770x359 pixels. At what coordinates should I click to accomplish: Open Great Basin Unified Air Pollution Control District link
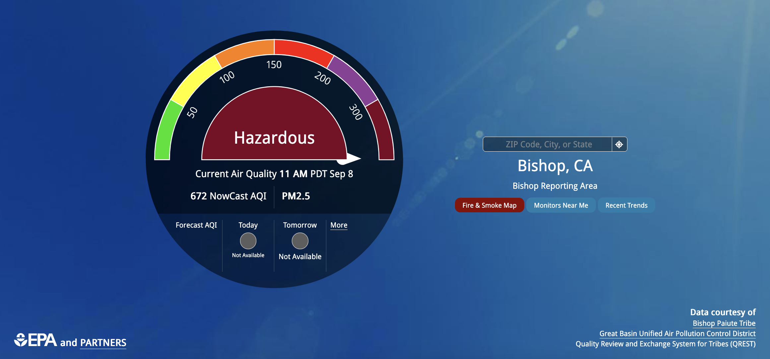(x=677, y=333)
